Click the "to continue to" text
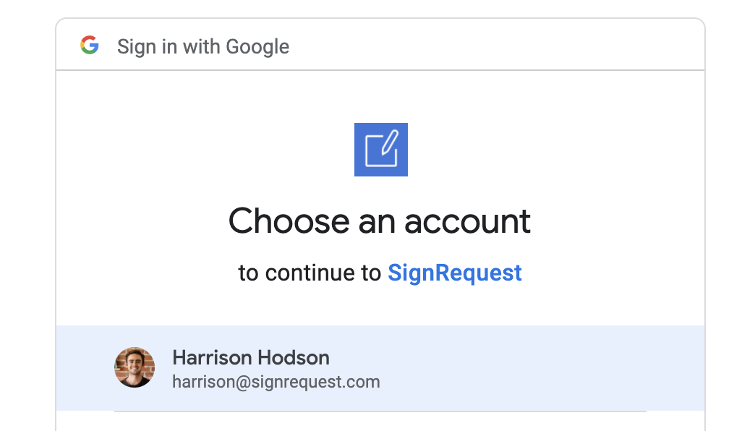This screenshot has width=755, height=431. pos(310,273)
